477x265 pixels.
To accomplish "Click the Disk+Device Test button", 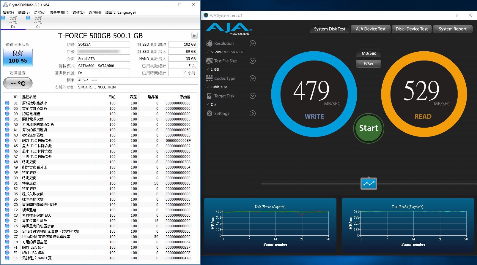I will (x=412, y=29).
